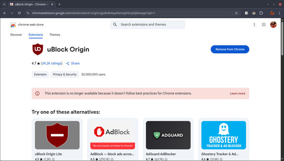This screenshot has height=161, width=284.
Task: Click the uBlock Origin heading text
Action: point(68,49)
